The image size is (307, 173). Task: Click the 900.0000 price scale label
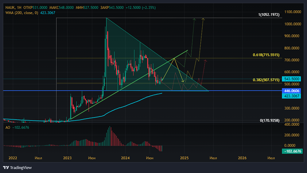click(292, 36)
